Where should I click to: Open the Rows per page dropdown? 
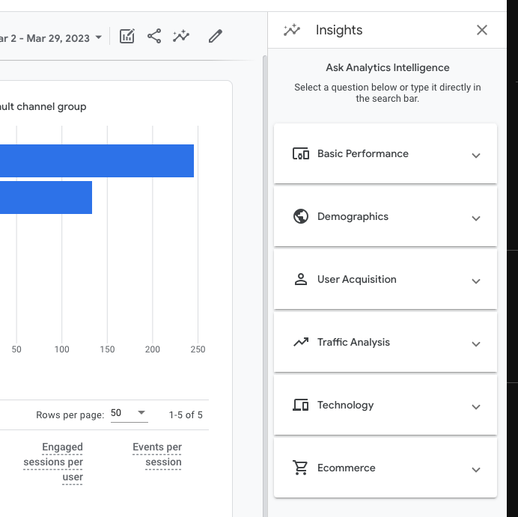pyautogui.click(x=129, y=413)
